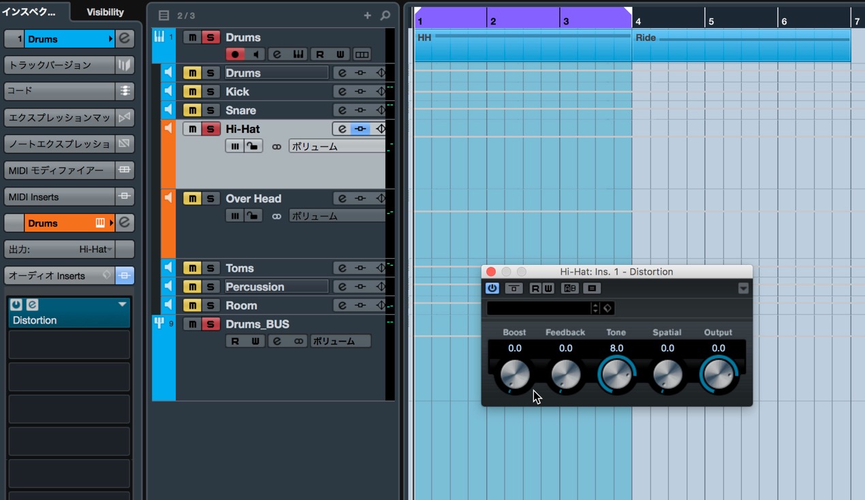Image resolution: width=865 pixels, height=500 pixels.
Task: Click the lock icon on Hi-Hat automation lane
Action: coord(253,146)
